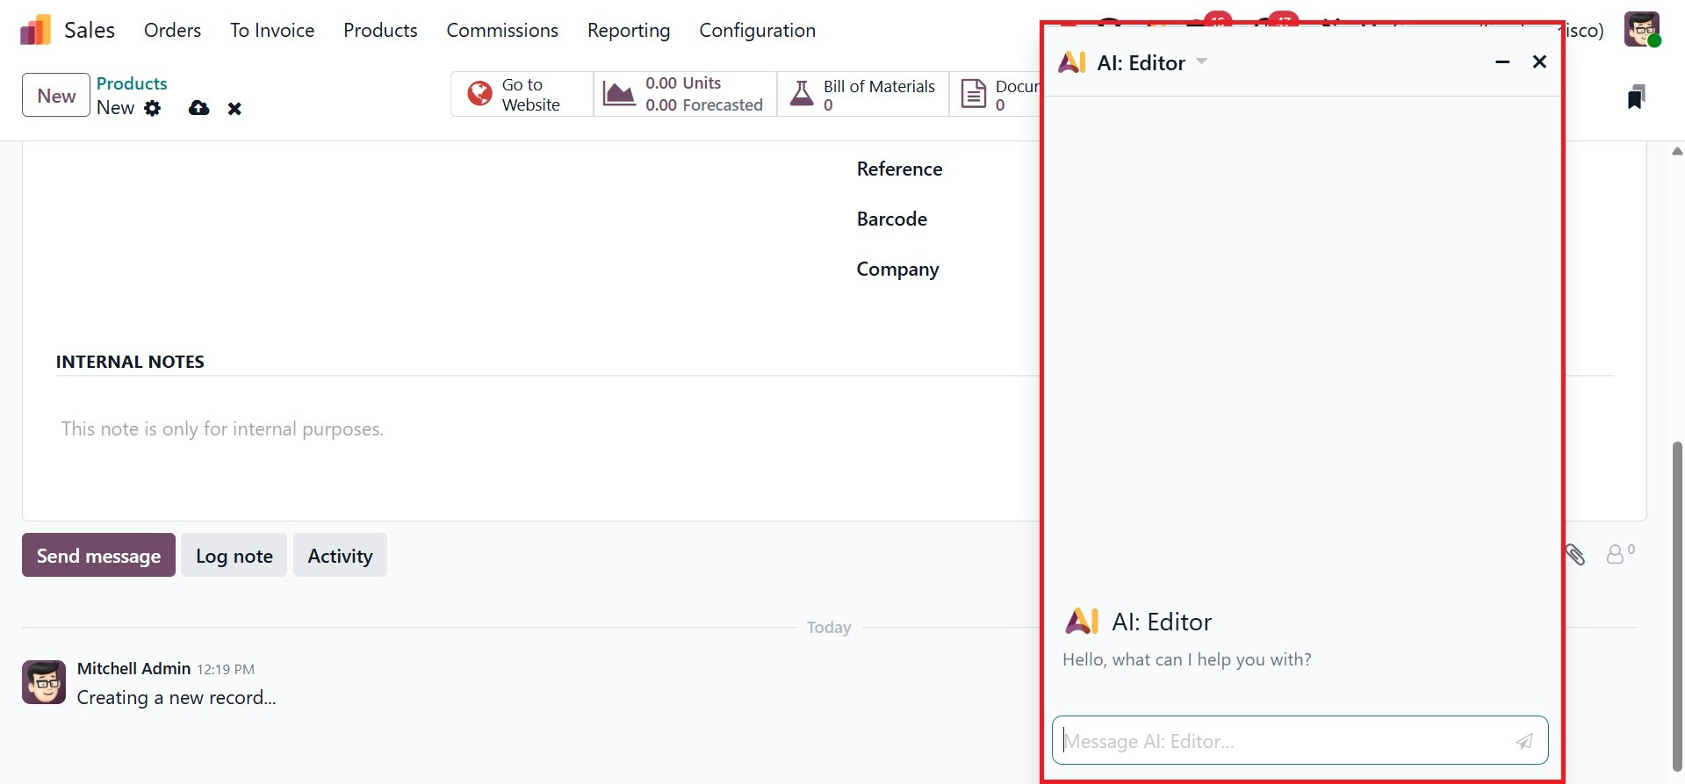Click the Products breadcrumb link
Image resolution: width=1685 pixels, height=784 pixels.
click(132, 83)
